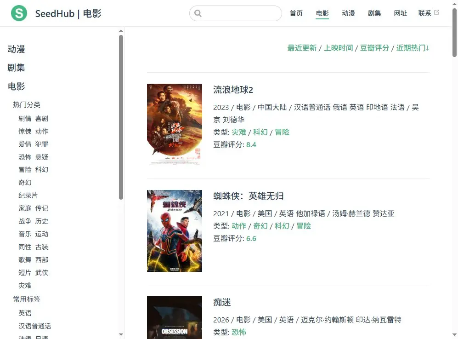Image resolution: width=458 pixels, height=339 pixels.
Task: Open 剧集 in top navigation
Action: coord(374,13)
